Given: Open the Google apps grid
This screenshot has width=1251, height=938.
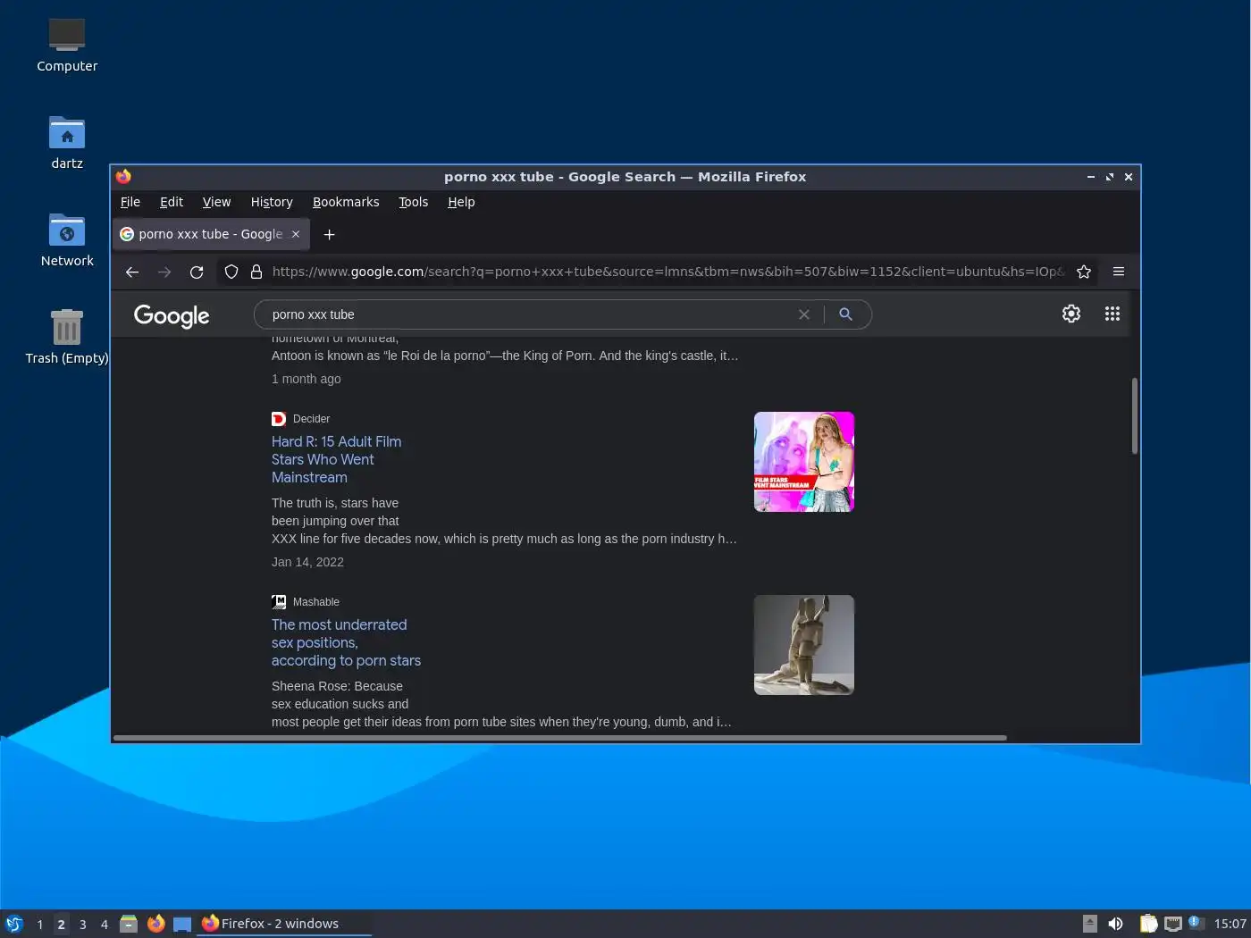Looking at the screenshot, I should (1112, 314).
